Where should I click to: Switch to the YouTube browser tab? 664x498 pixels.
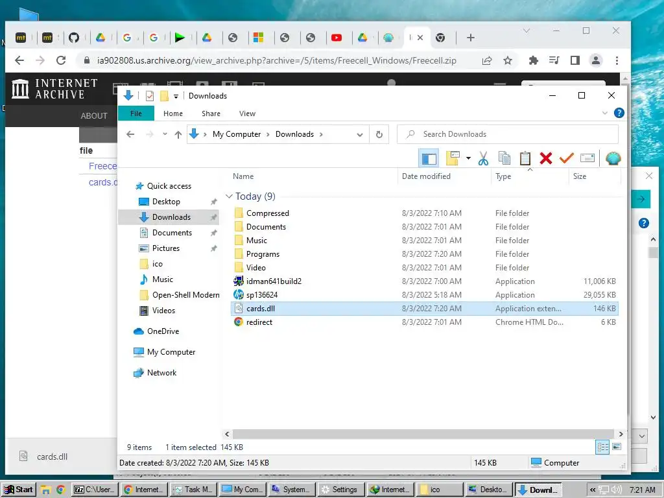point(337,38)
